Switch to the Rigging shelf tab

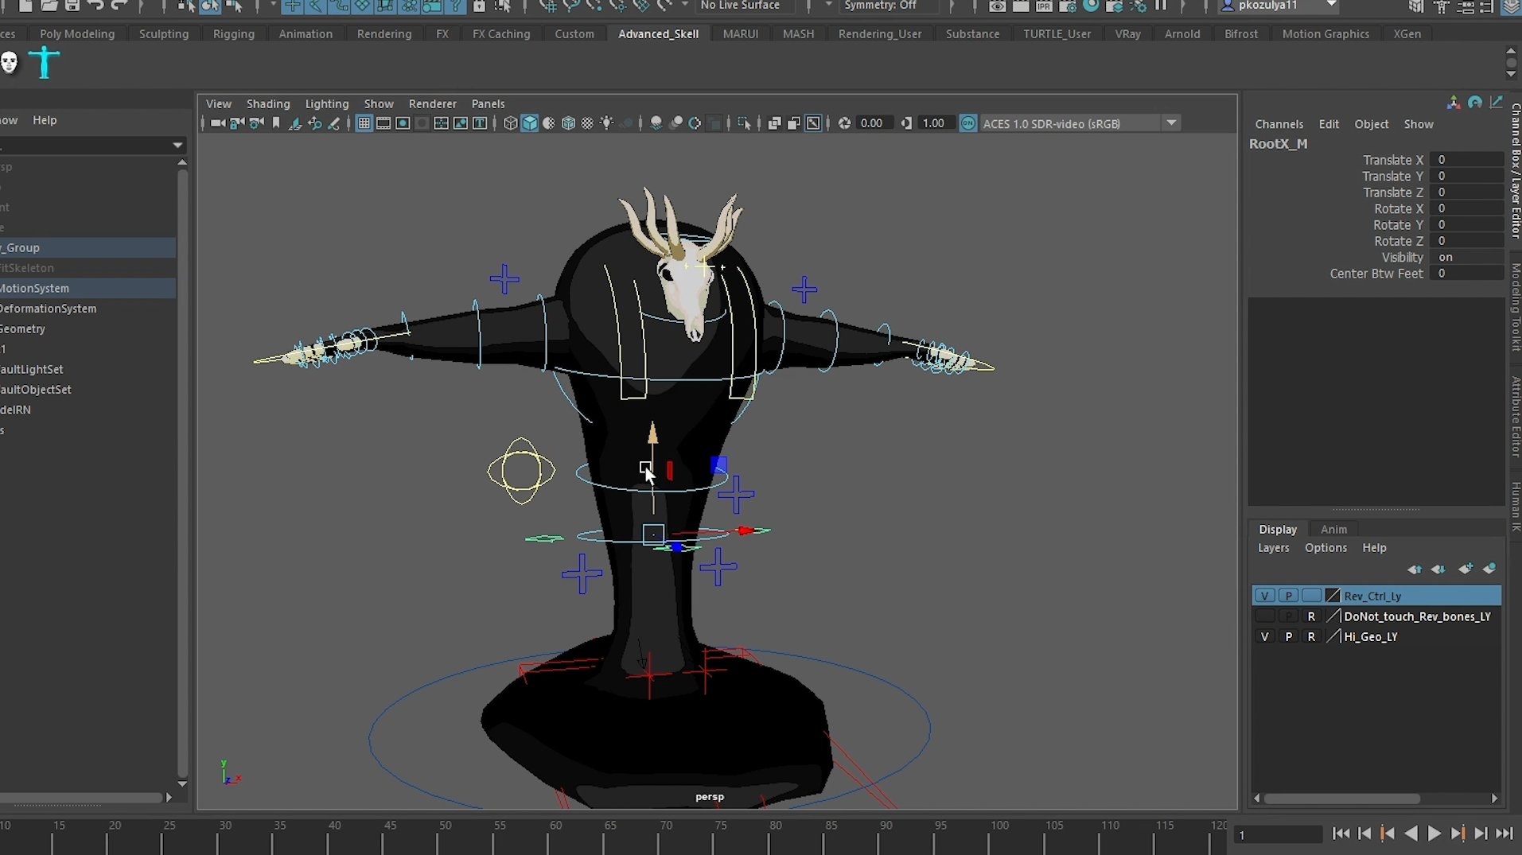pos(233,34)
